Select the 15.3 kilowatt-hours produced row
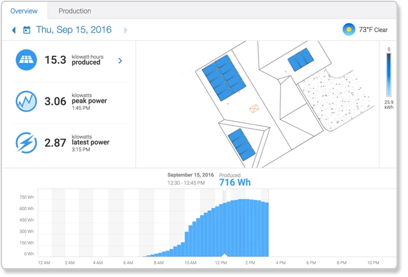 click(x=71, y=60)
